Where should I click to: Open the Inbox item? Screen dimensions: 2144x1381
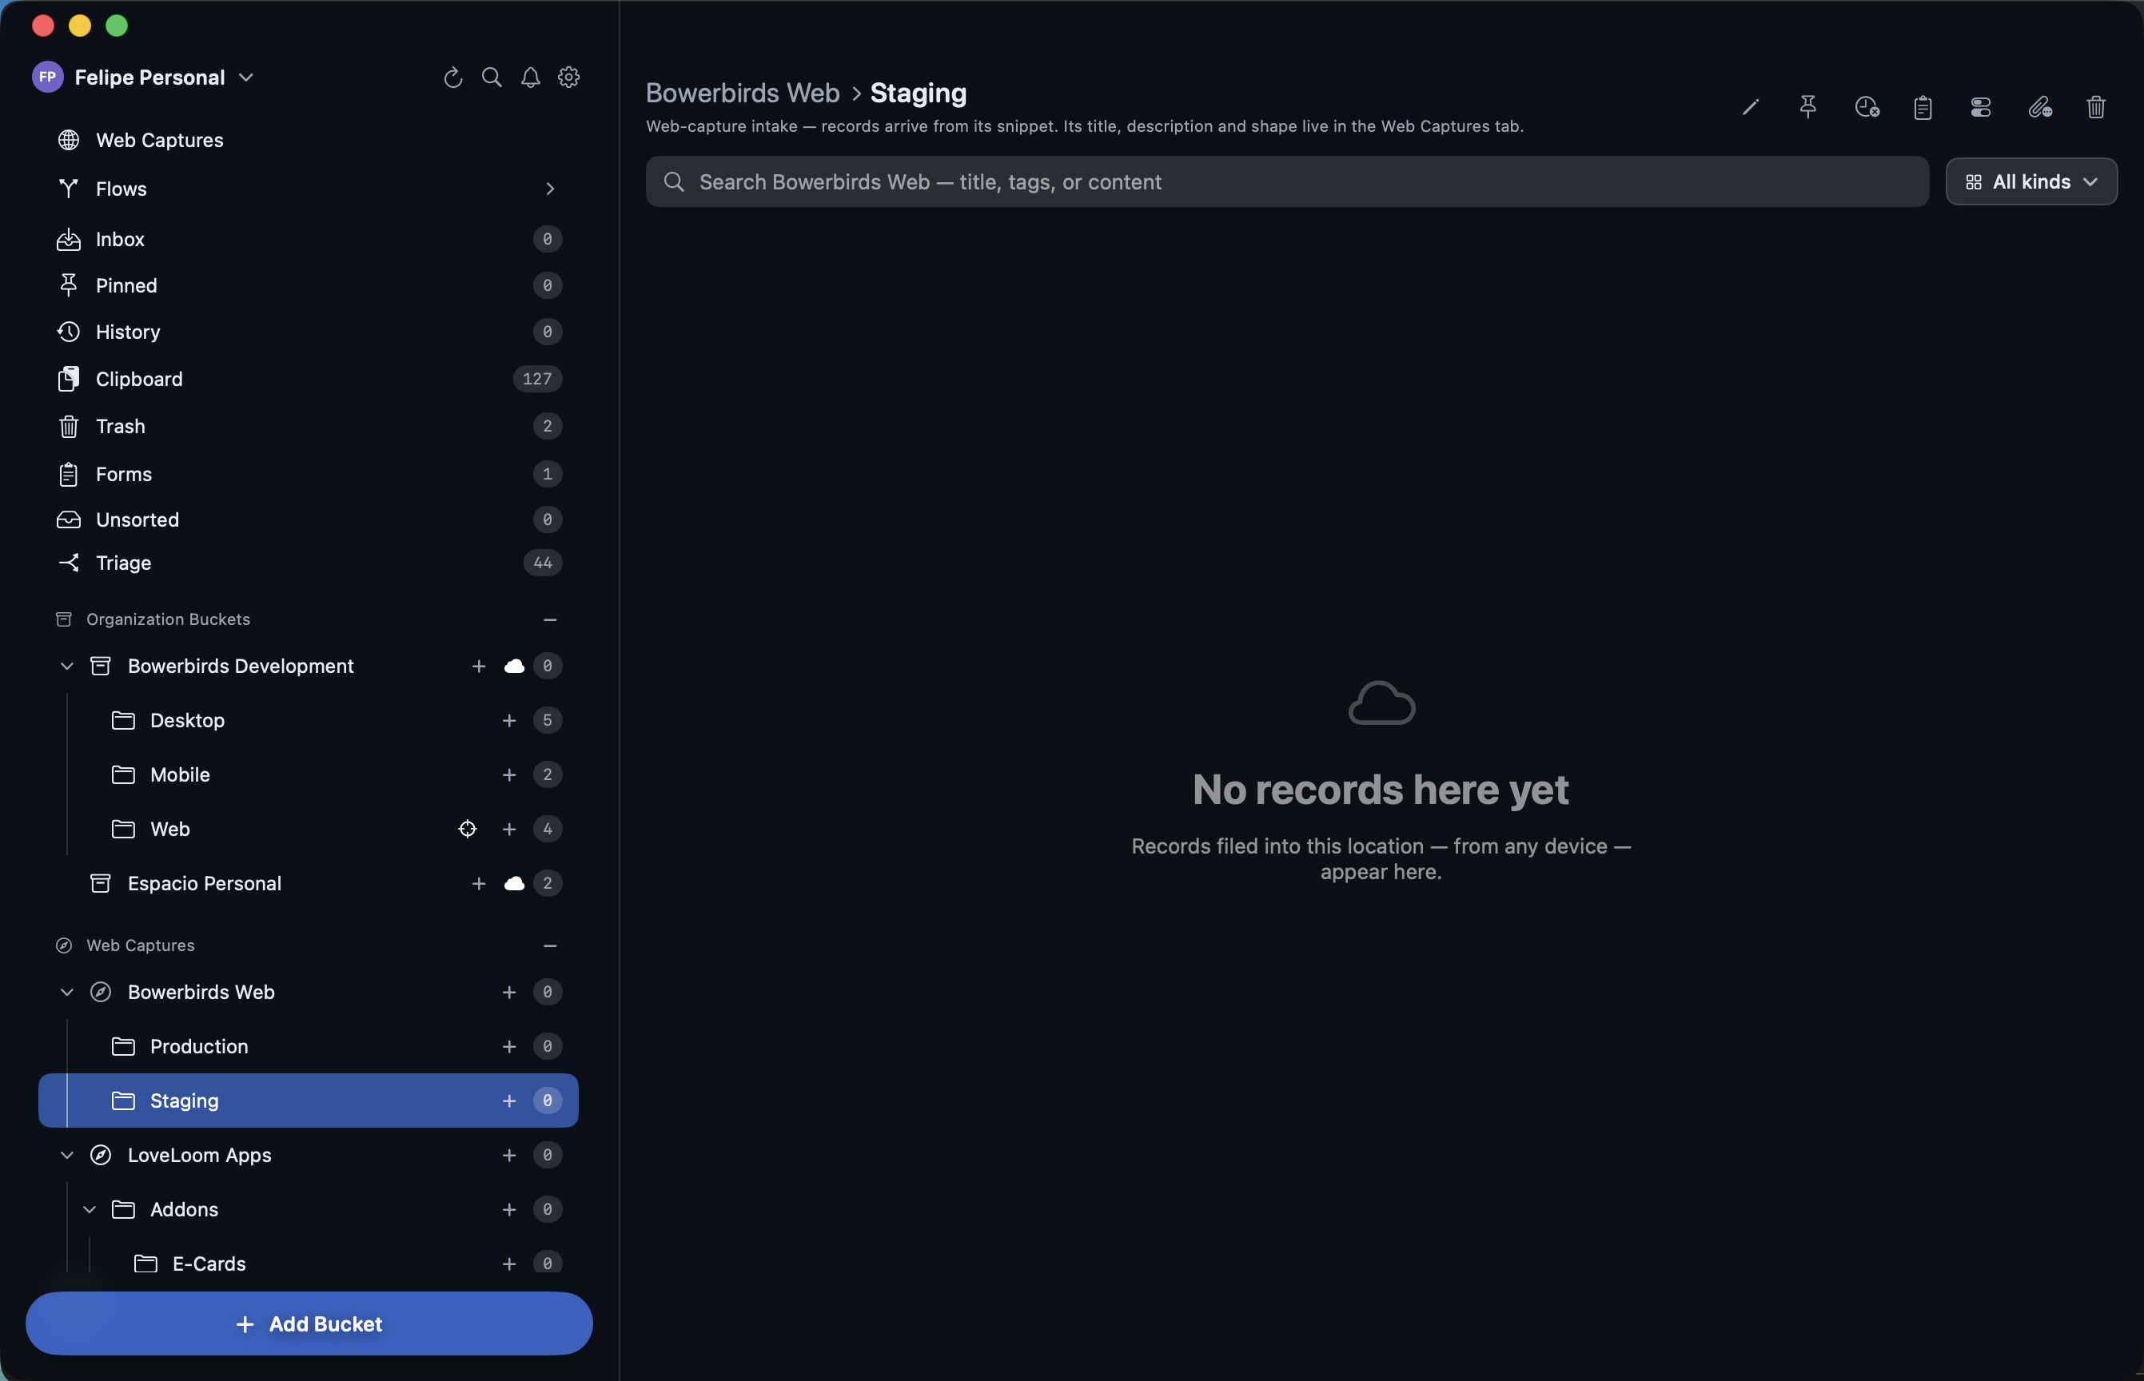pyautogui.click(x=308, y=240)
